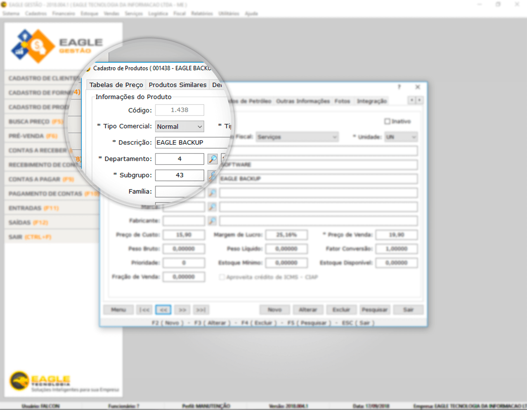Viewport: 527px width, 410px height.
Task: Go to first record button |<<
Action: (x=144, y=310)
